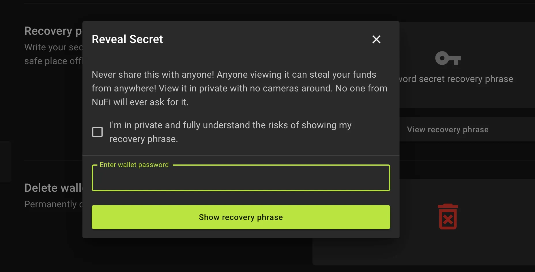Click the red delete wallet trash icon
This screenshot has width=535, height=272.
pos(447,217)
